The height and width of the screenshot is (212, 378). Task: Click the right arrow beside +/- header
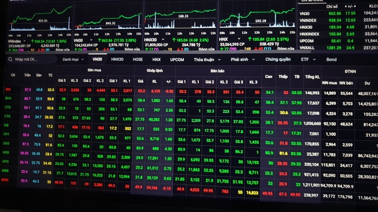[x=355, y=6]
